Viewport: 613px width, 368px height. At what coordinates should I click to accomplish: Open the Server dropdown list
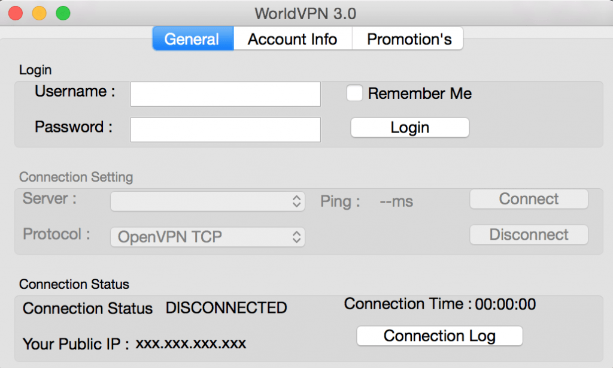point(208,201)
